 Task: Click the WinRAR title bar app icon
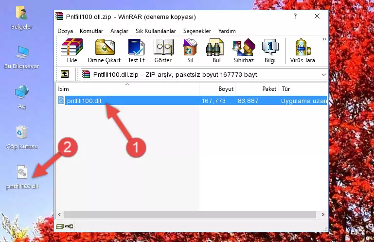[59, 16]
